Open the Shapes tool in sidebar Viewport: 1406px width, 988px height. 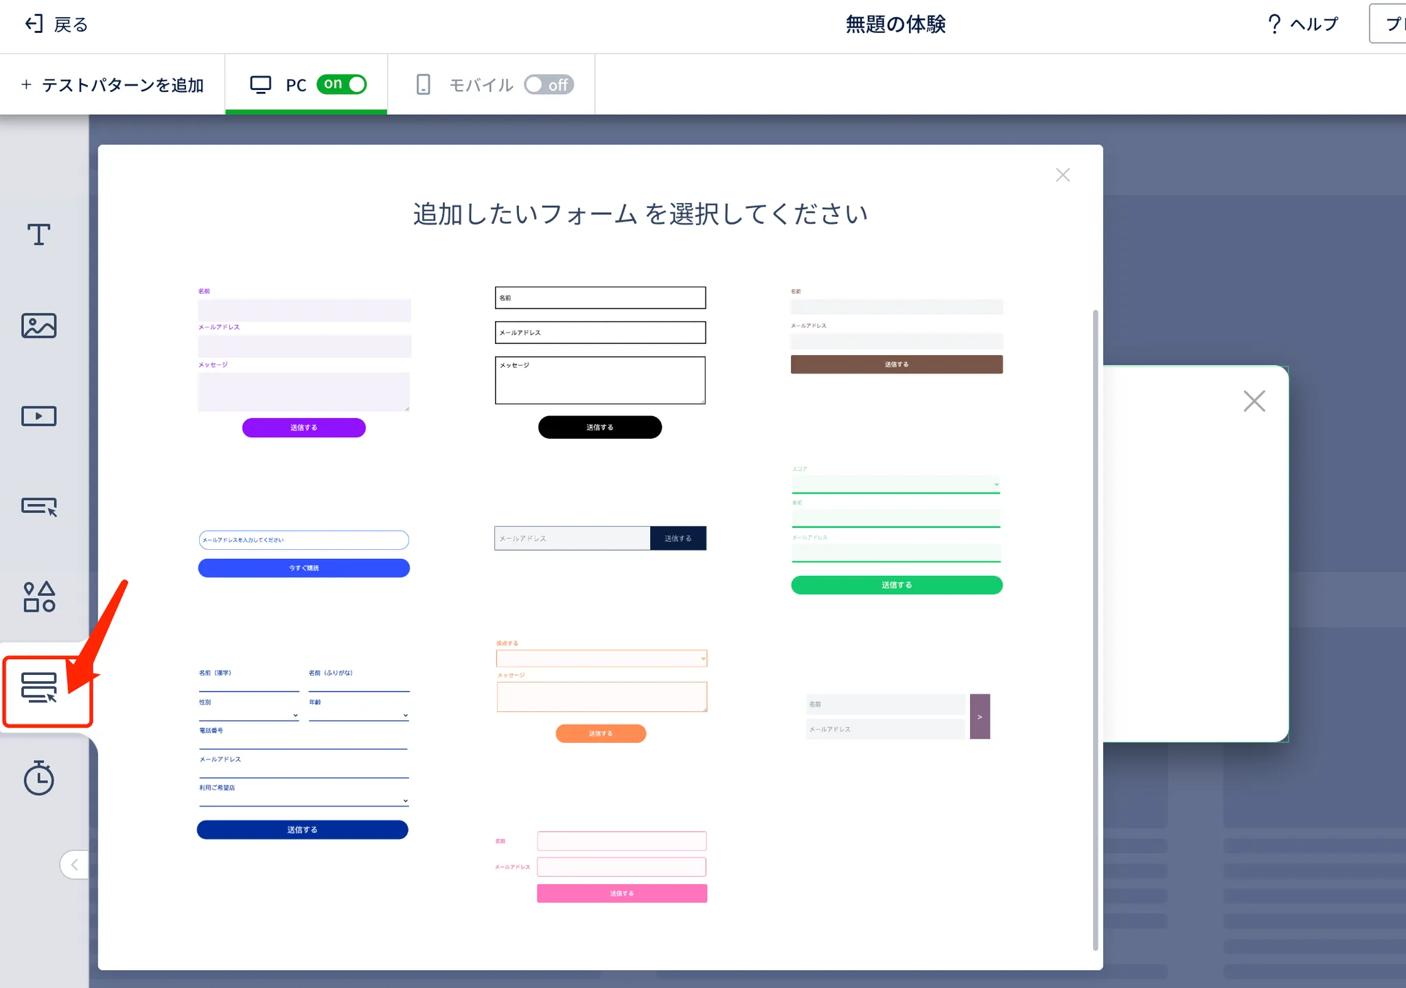point(38,597)
